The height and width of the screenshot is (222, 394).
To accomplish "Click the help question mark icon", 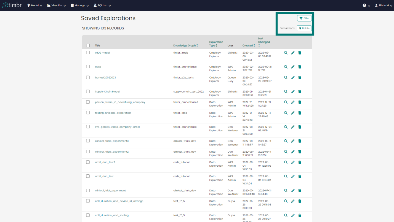I will [364, 5].
